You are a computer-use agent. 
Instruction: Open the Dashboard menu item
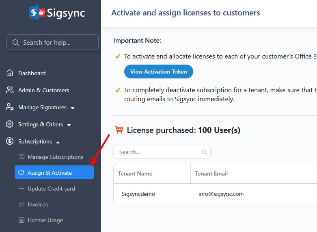point(32,73)
